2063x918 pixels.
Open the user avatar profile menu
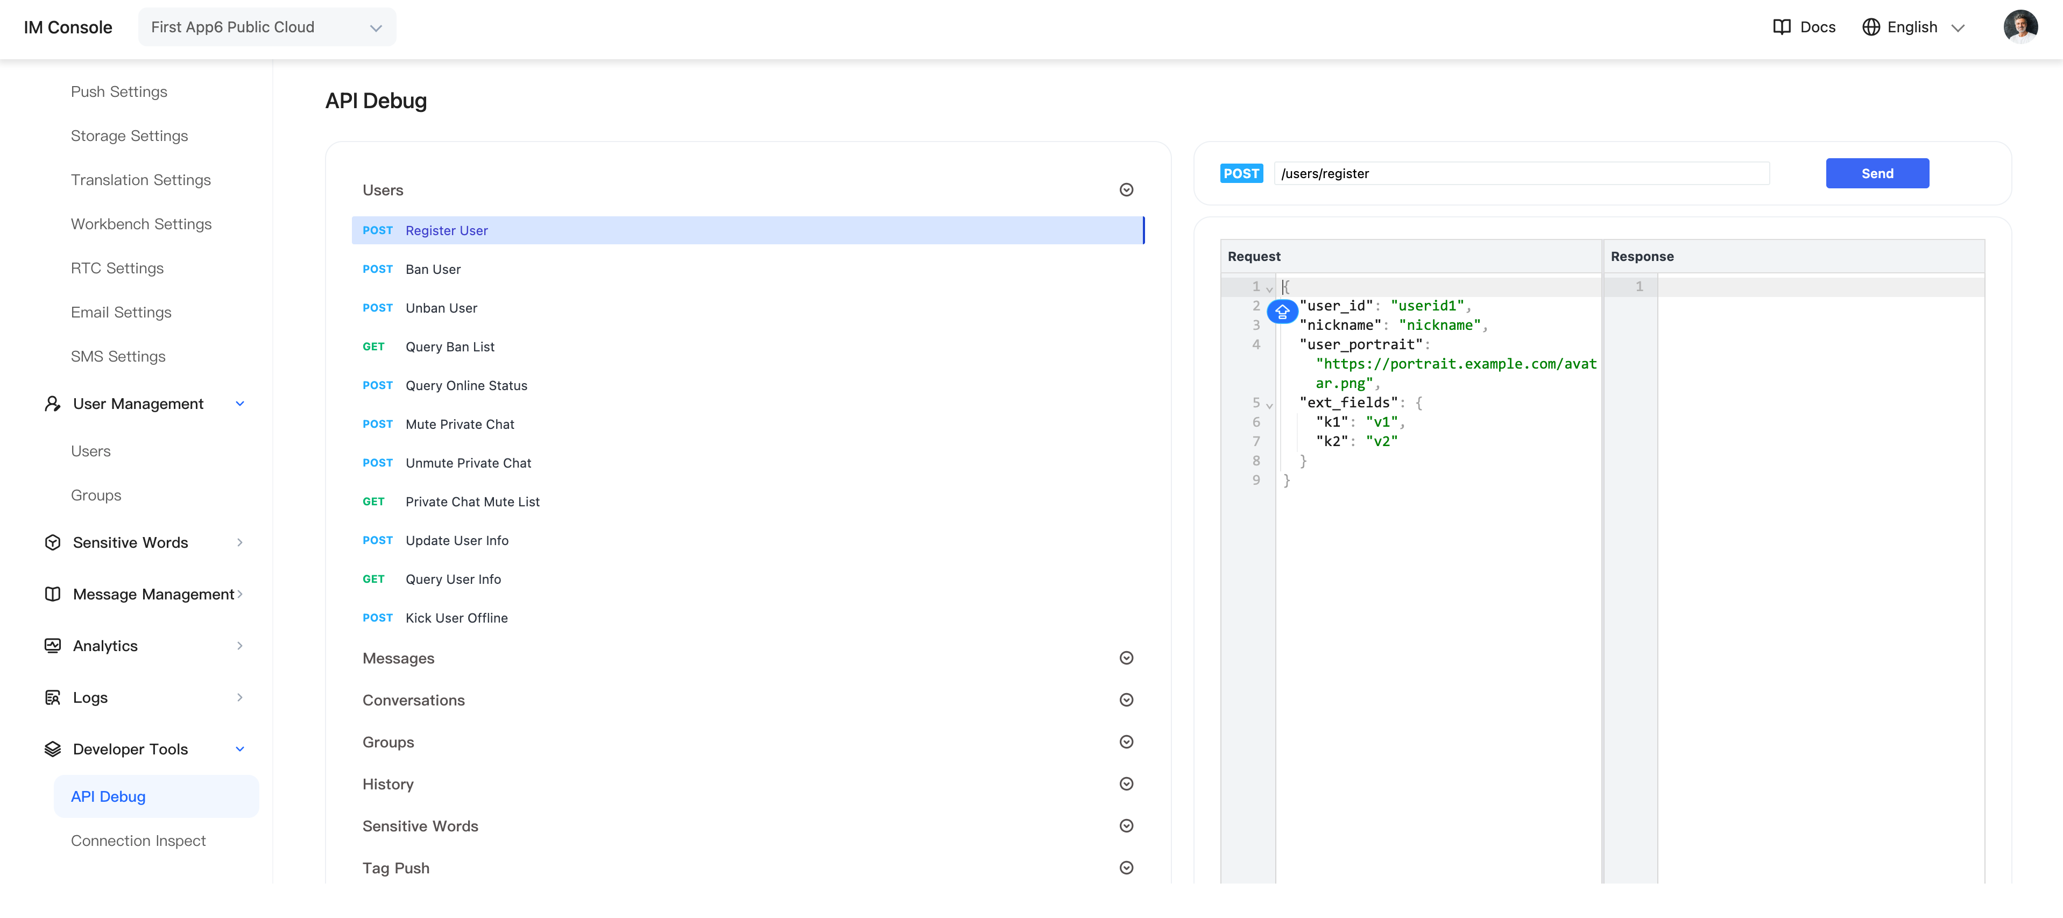click(2020, 27)
